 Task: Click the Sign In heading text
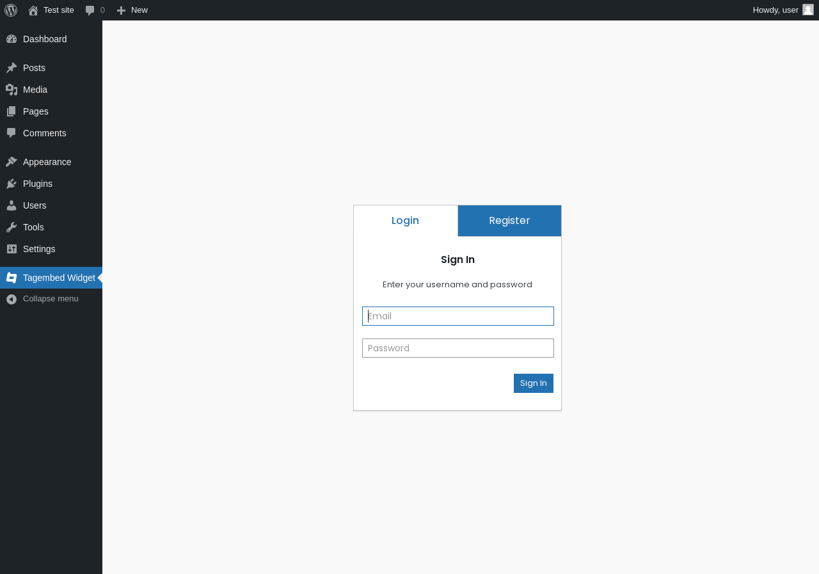coord(457,260)
